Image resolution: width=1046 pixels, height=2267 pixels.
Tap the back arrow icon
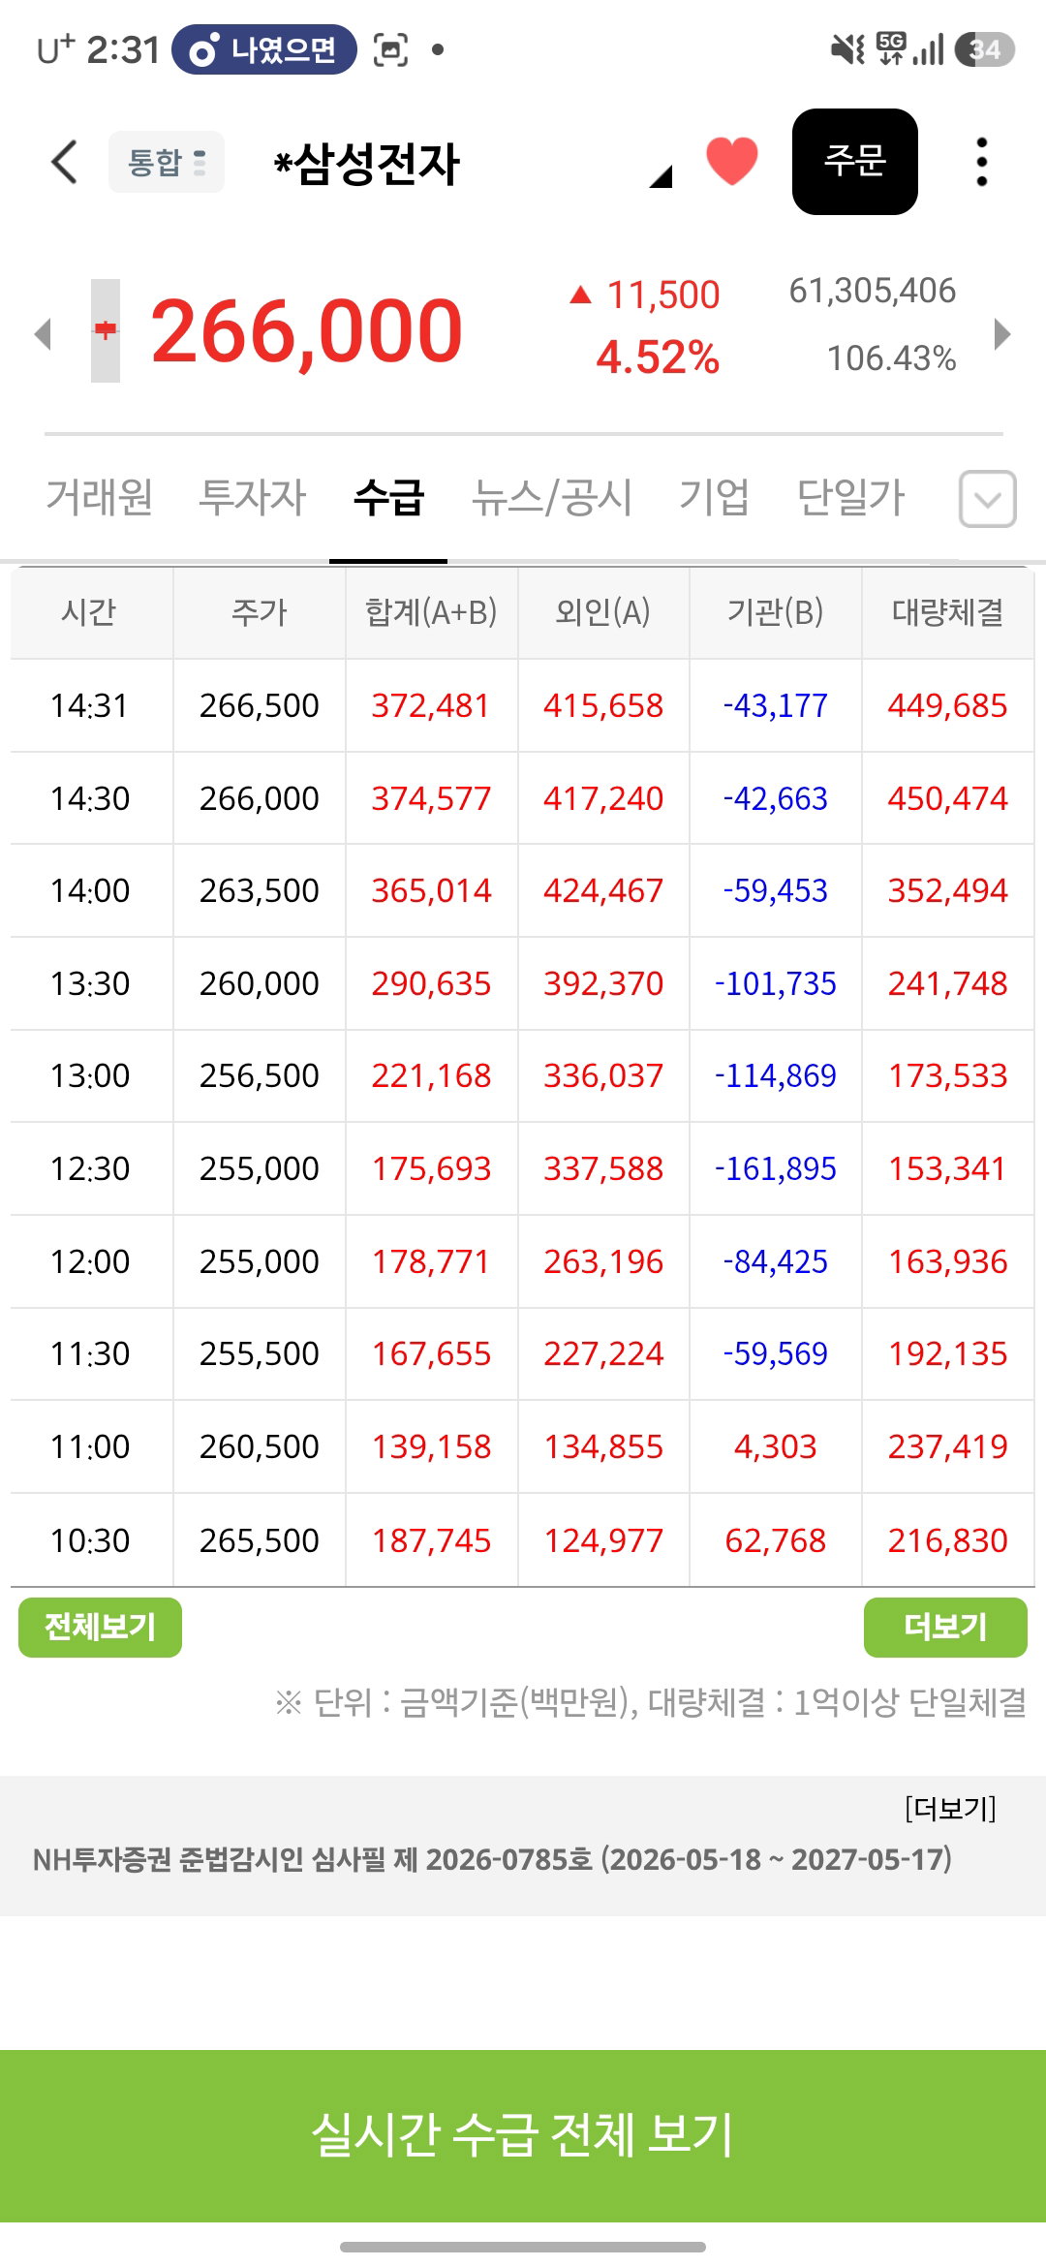(x=64, y=161)
